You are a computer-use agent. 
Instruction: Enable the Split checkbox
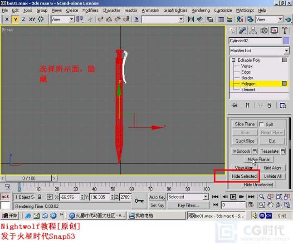pyautogui.click(x=262, y=124)
